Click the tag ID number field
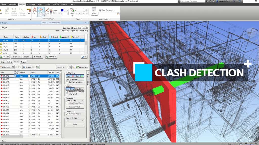This screenshot has height=145, width=259. (79, 10)
